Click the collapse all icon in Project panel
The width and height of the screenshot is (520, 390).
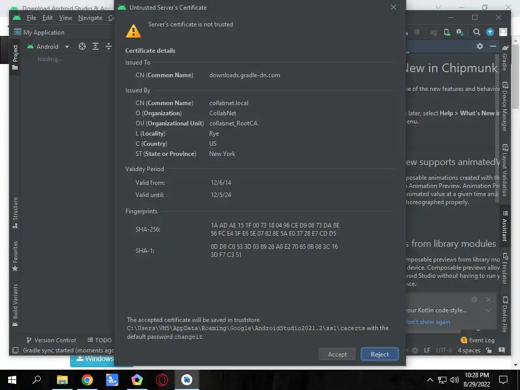(109, 46)
